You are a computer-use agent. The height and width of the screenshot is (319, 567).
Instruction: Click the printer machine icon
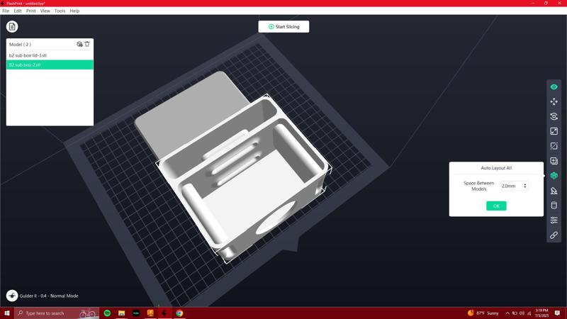(12, 296)
